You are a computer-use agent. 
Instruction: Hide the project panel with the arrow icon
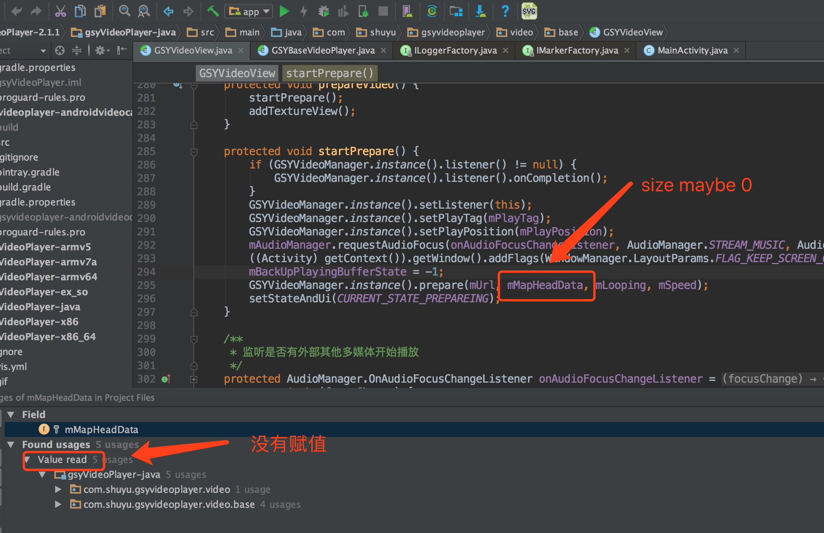tap(122, 50)
